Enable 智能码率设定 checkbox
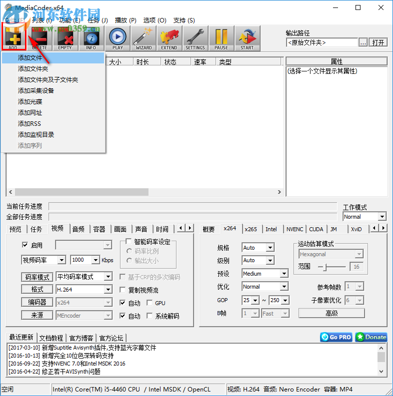This screenshot has height=396, width=393. 128,241
